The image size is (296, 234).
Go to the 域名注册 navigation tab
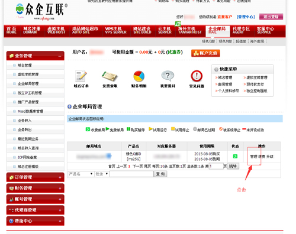[31, 30]
